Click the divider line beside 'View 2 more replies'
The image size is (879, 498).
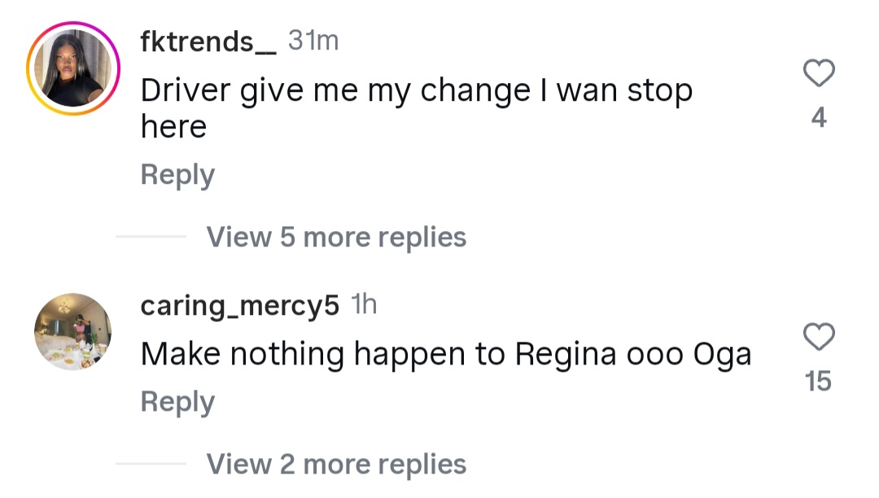pos(151,465)
